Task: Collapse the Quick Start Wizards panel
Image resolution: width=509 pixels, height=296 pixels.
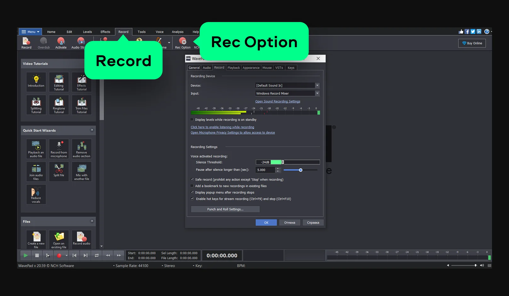Action: (x=92, y=130)
